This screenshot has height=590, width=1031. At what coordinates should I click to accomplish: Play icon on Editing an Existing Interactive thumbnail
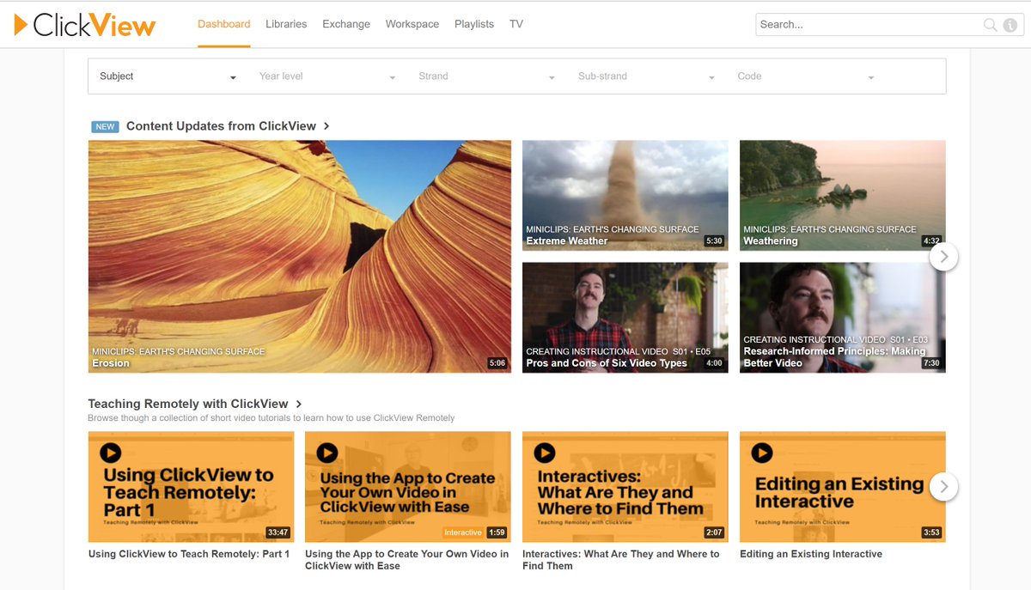pyautogui.click(x=761, y=453)
